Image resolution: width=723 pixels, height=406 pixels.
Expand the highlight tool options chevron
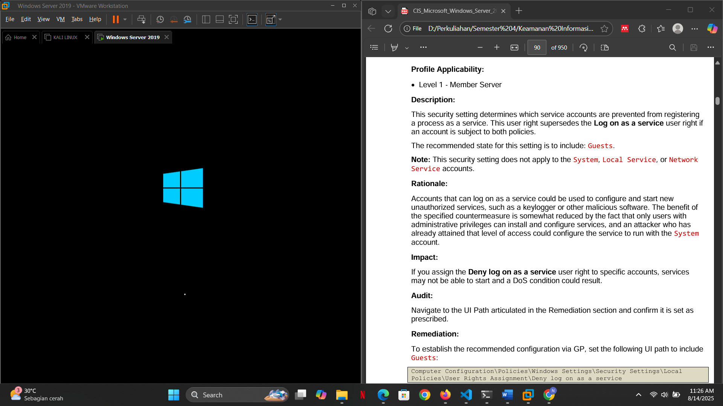click(x=407, y=47)
